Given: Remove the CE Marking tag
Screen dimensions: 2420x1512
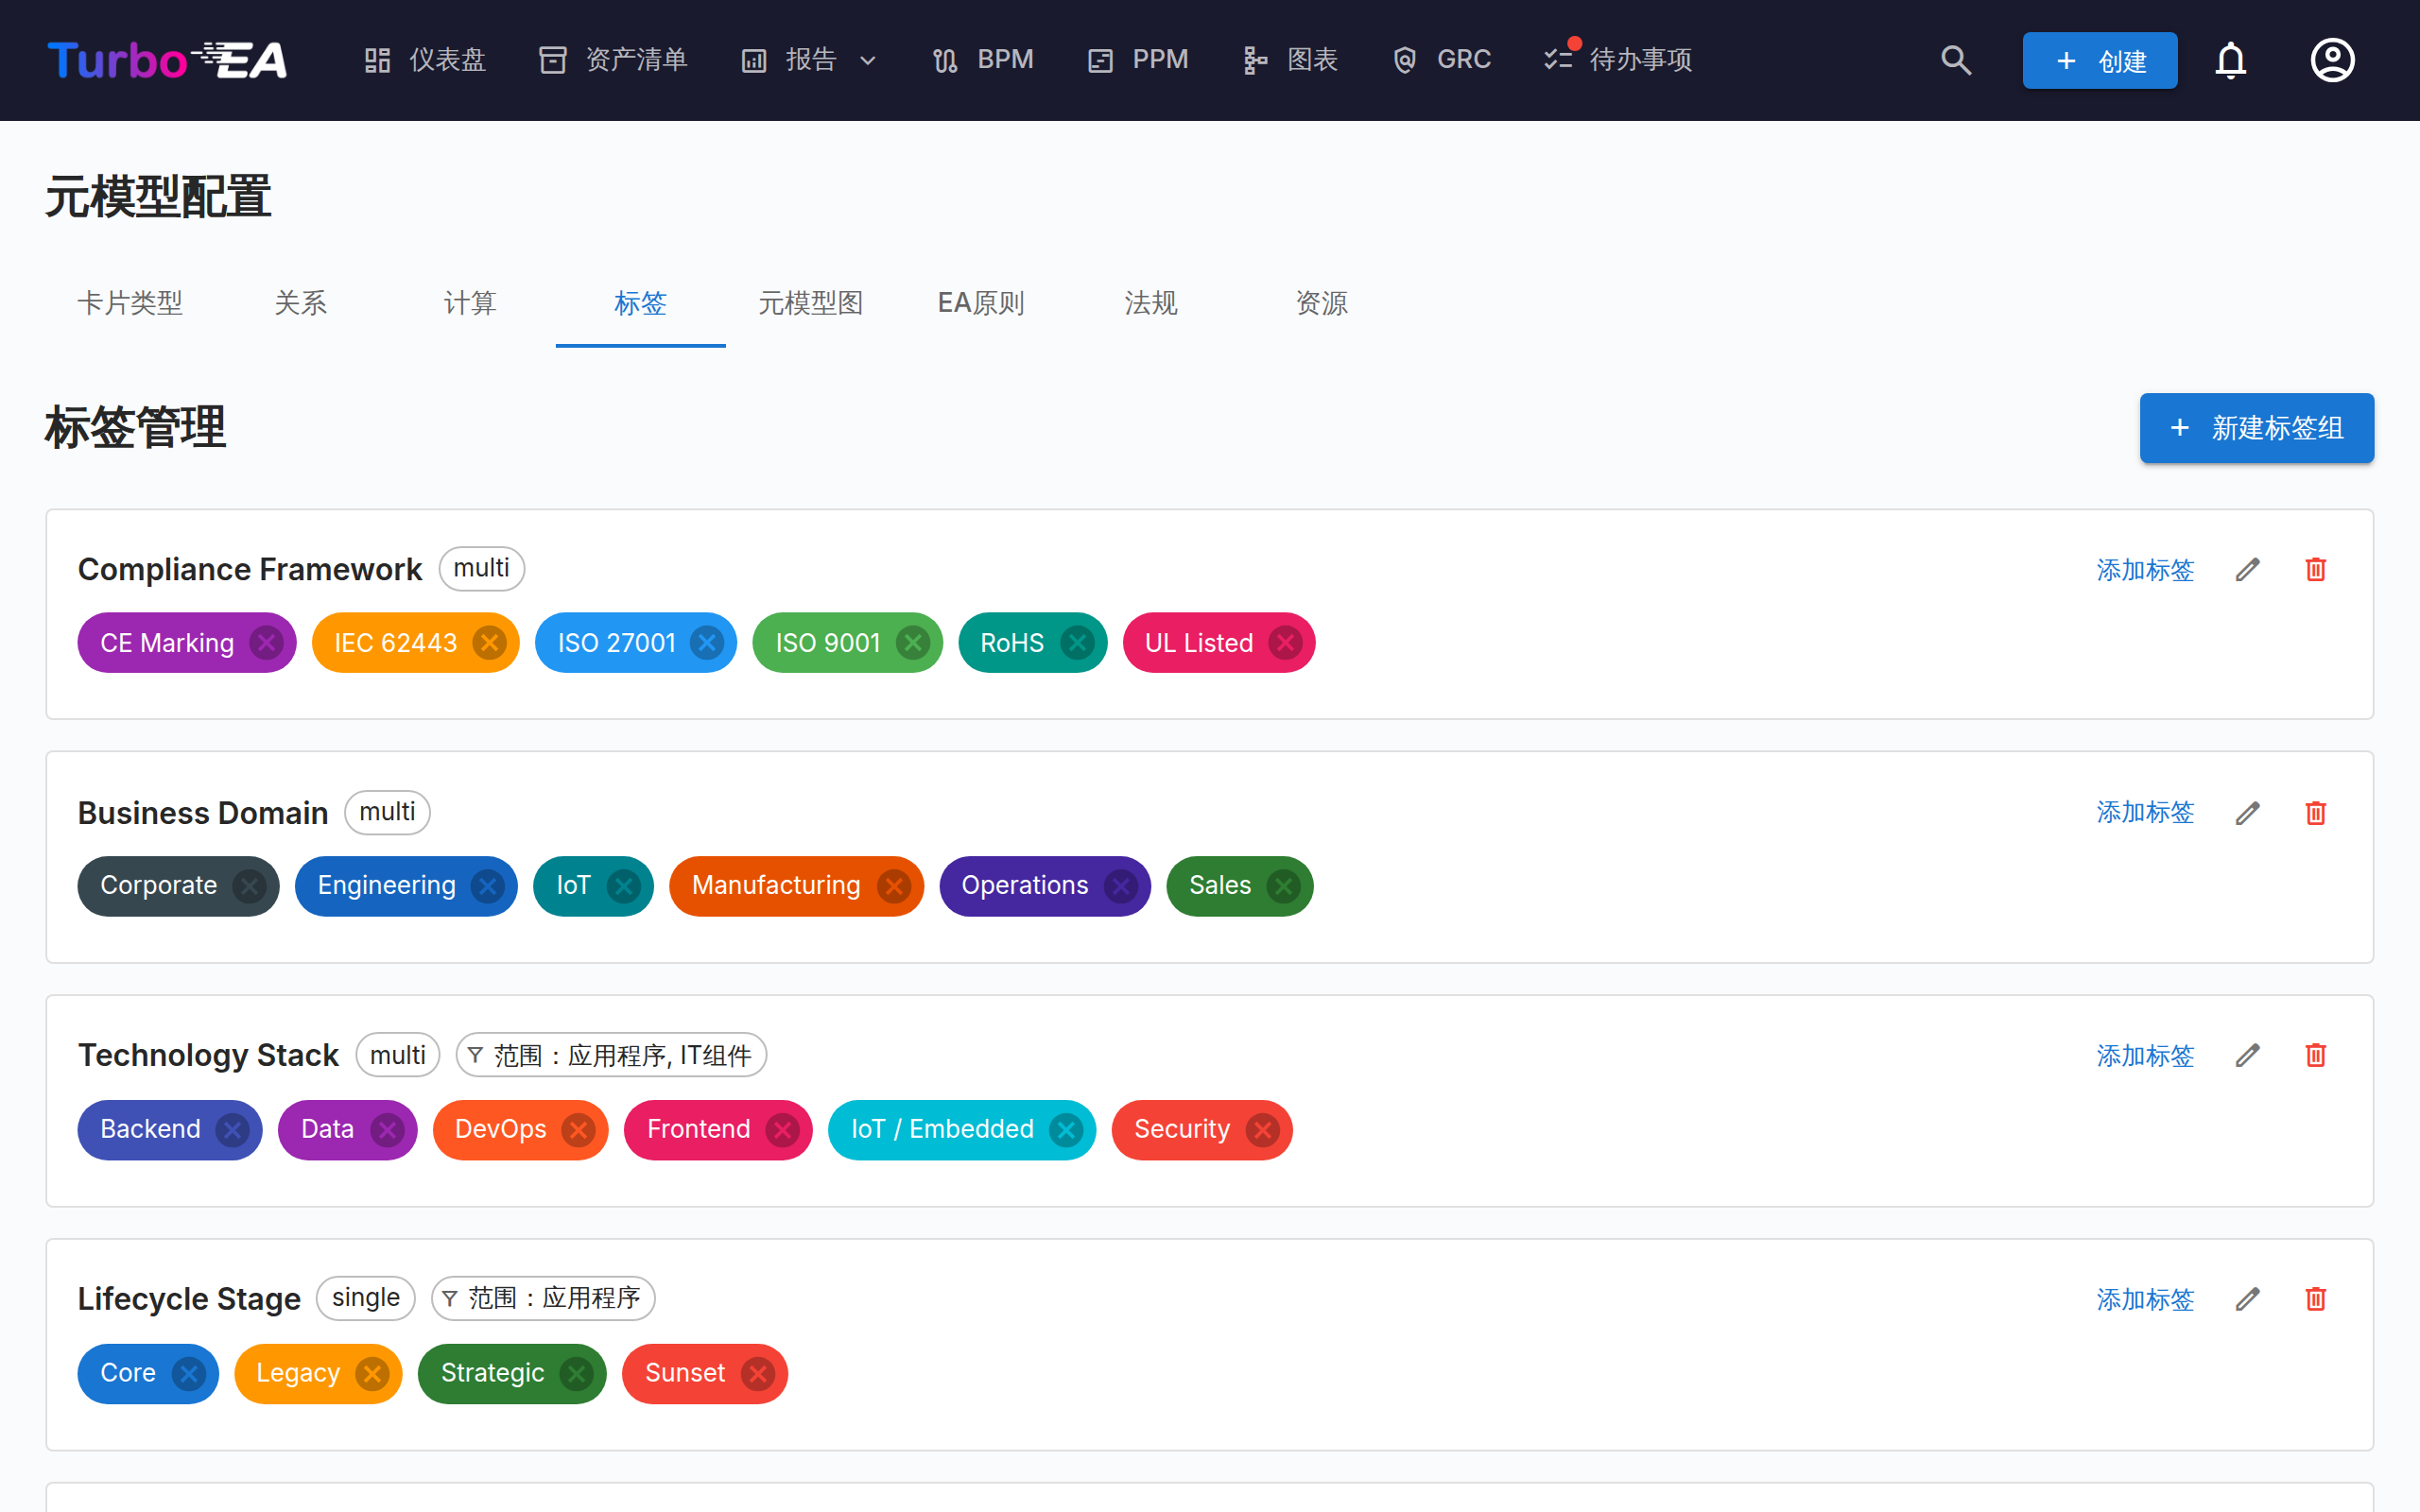Looking at the screenshot, I should (x=266, y=643).
